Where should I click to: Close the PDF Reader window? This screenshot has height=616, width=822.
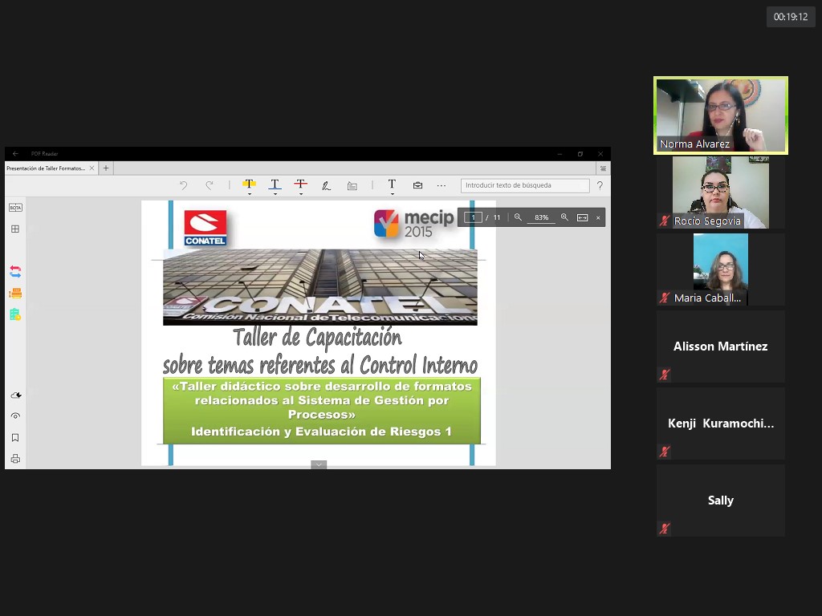click(x=600, y=154)
